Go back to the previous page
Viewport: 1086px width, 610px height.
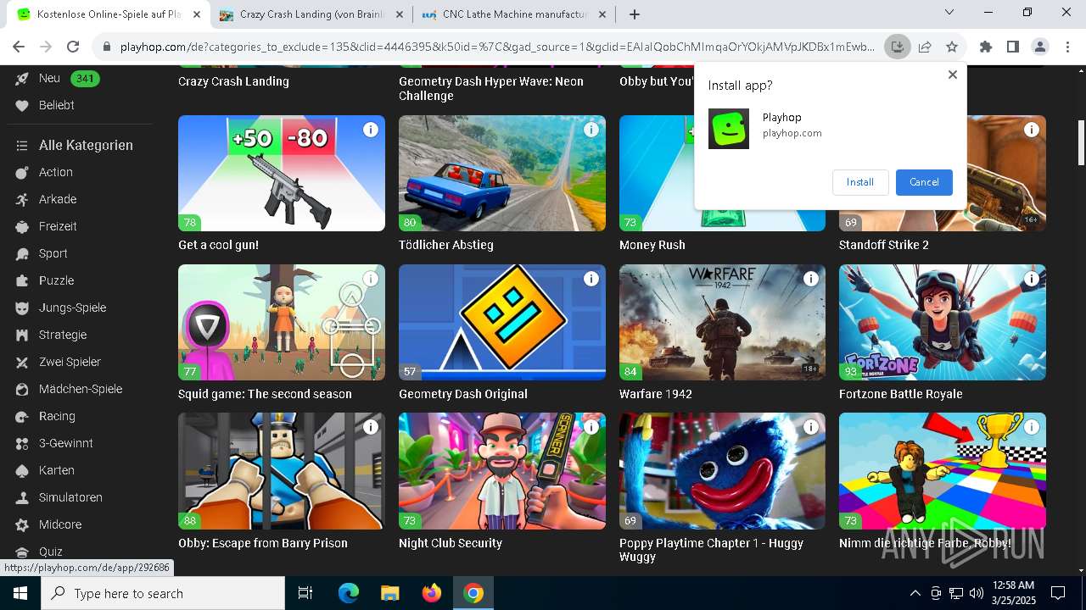click(x=19, y=47)
